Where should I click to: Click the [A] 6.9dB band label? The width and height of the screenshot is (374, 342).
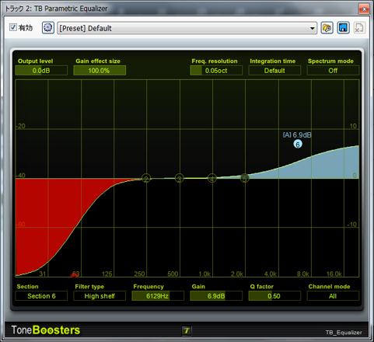pos(297,135)
